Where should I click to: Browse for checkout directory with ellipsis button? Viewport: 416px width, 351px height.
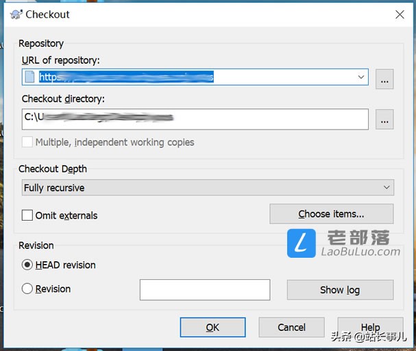(384, 119)
